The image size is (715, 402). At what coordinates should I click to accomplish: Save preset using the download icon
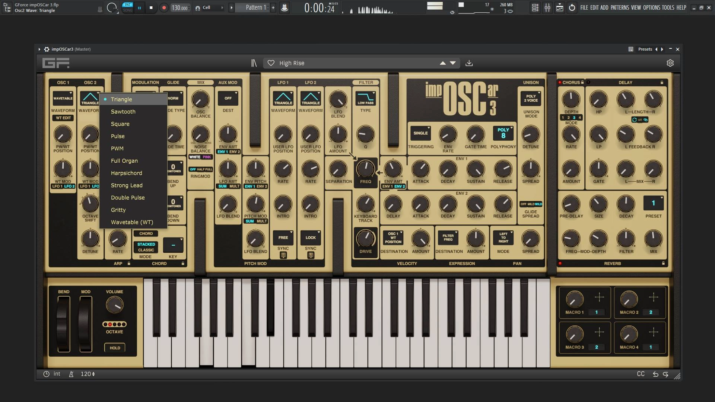click(469, 63)
